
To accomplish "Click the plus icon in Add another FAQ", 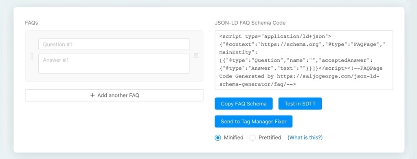I will click(x=92, y=95).
